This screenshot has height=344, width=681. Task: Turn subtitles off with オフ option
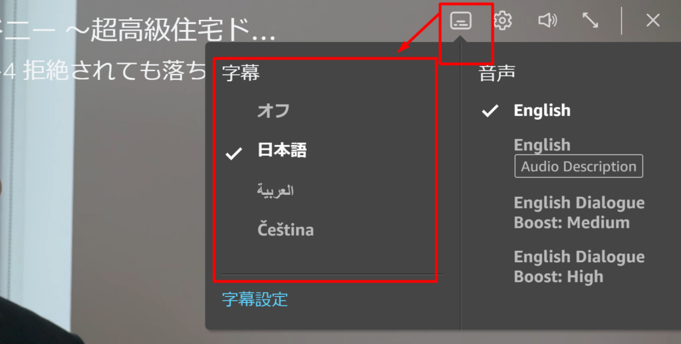click(273, 110)
